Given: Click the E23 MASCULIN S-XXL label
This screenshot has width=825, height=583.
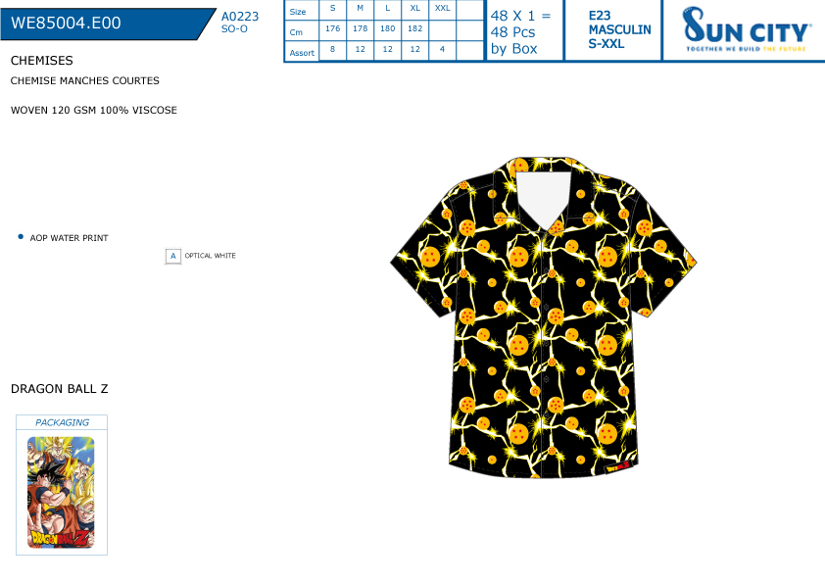Looking at the screenshot, I should [x=619, y=30].
